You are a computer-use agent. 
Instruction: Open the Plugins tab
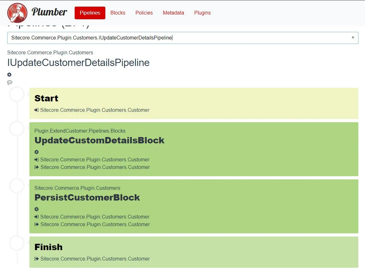(x=202, y=13)
